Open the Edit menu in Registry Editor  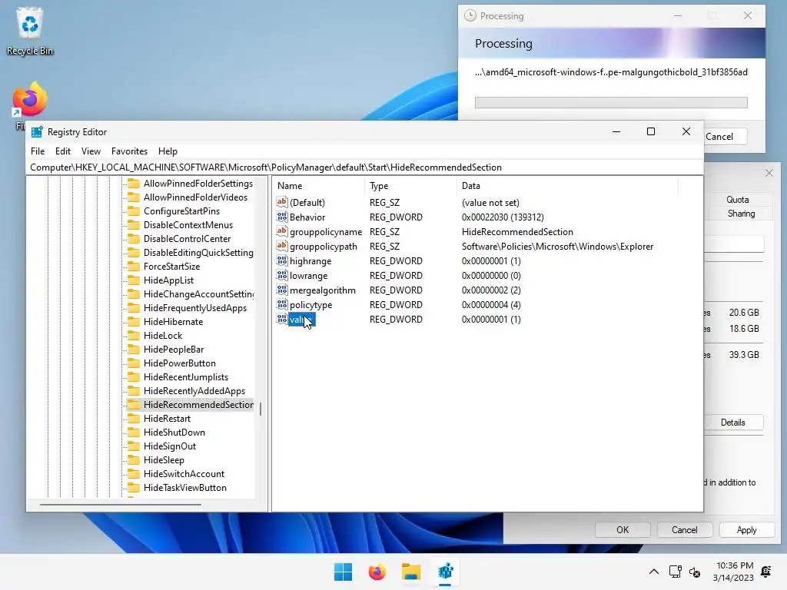click(63, 151)
